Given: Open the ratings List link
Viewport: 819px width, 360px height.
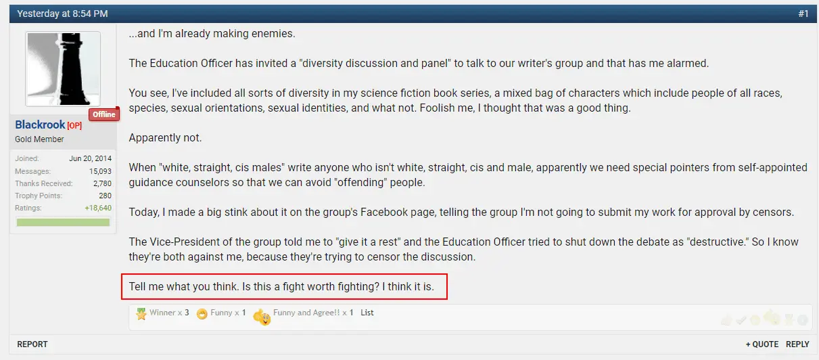Looking at the screenshot, I should pyautogui.click(x=367, y=313).
